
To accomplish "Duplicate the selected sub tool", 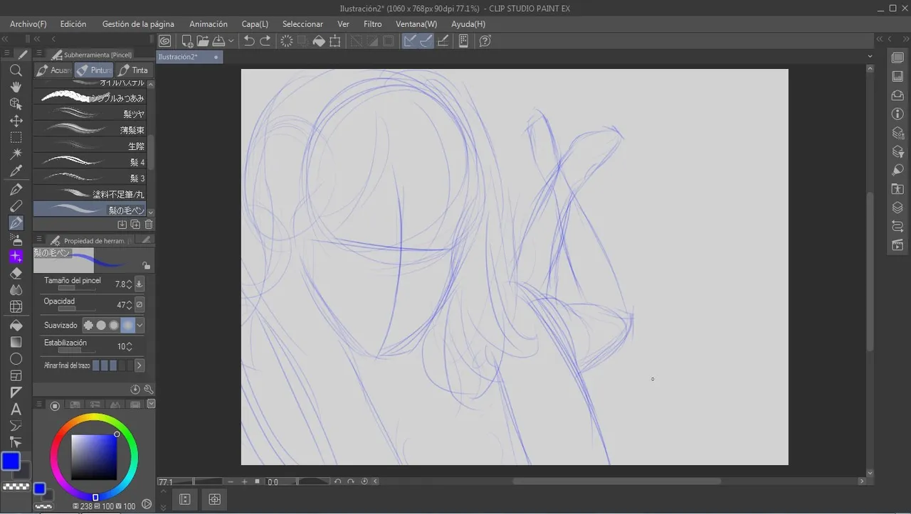I will 135,225.
